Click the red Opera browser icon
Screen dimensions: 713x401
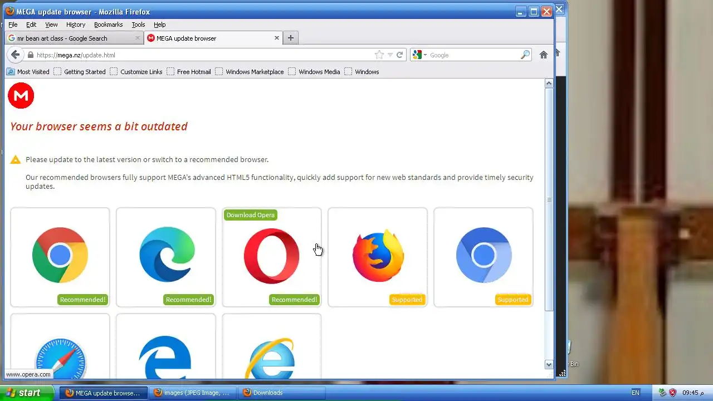tap(271, 256)
